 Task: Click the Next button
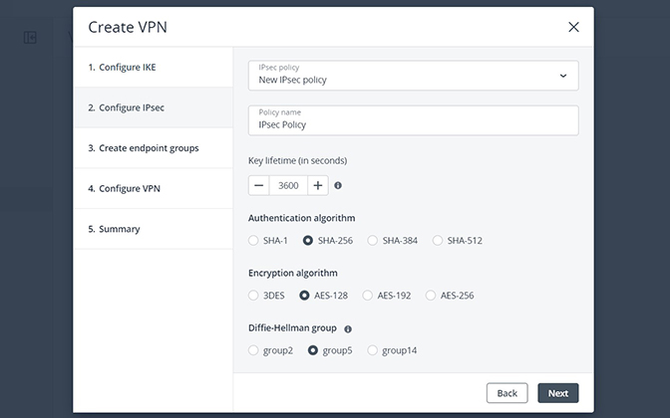[558, 393]
